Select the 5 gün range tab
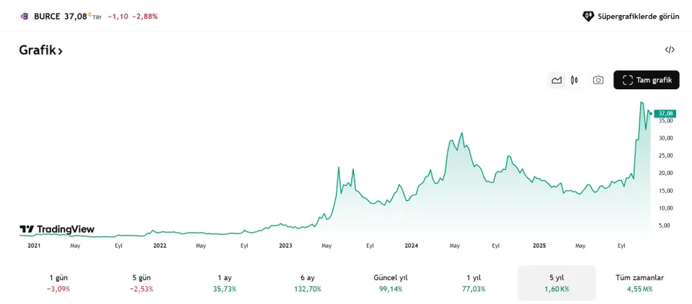 point(142,282)
